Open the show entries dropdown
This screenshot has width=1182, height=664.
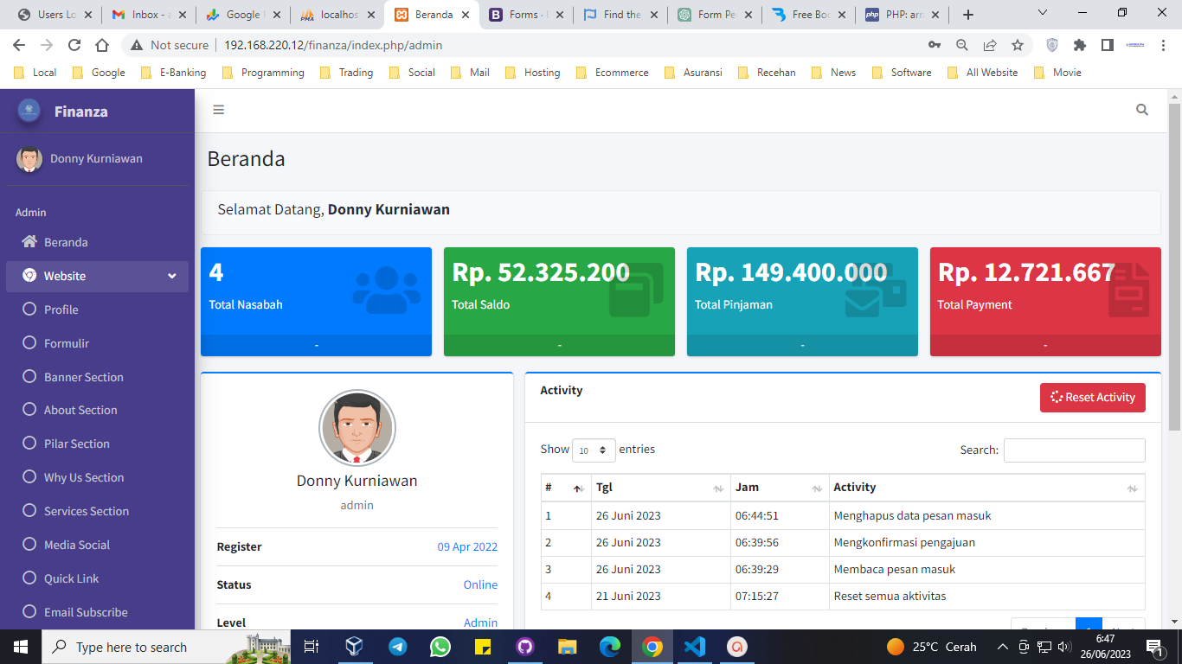[594, 450]
